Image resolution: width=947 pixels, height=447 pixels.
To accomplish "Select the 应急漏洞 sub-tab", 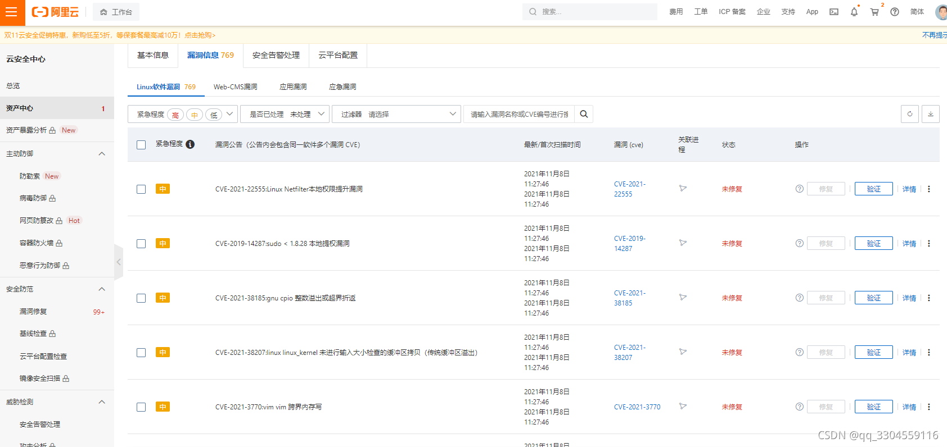I will [x=342, y=86].
